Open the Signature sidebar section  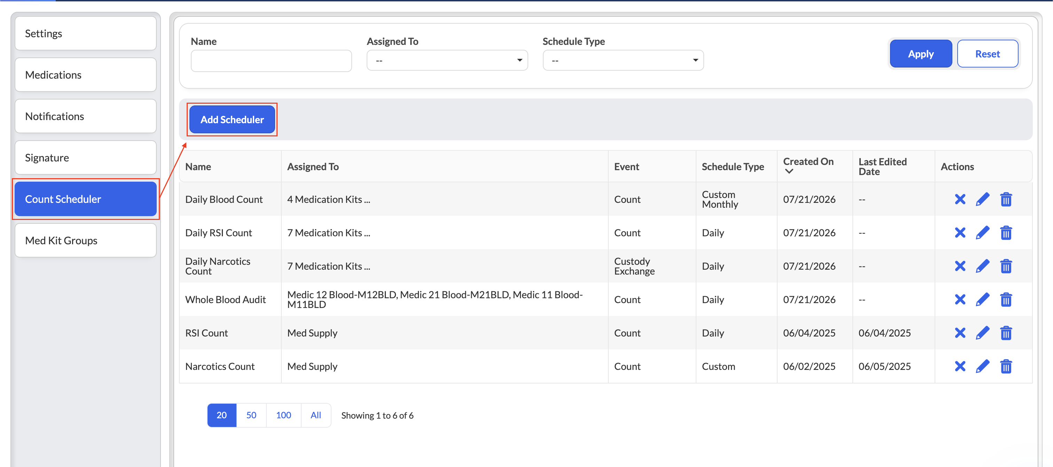click(x=85, y=158)
